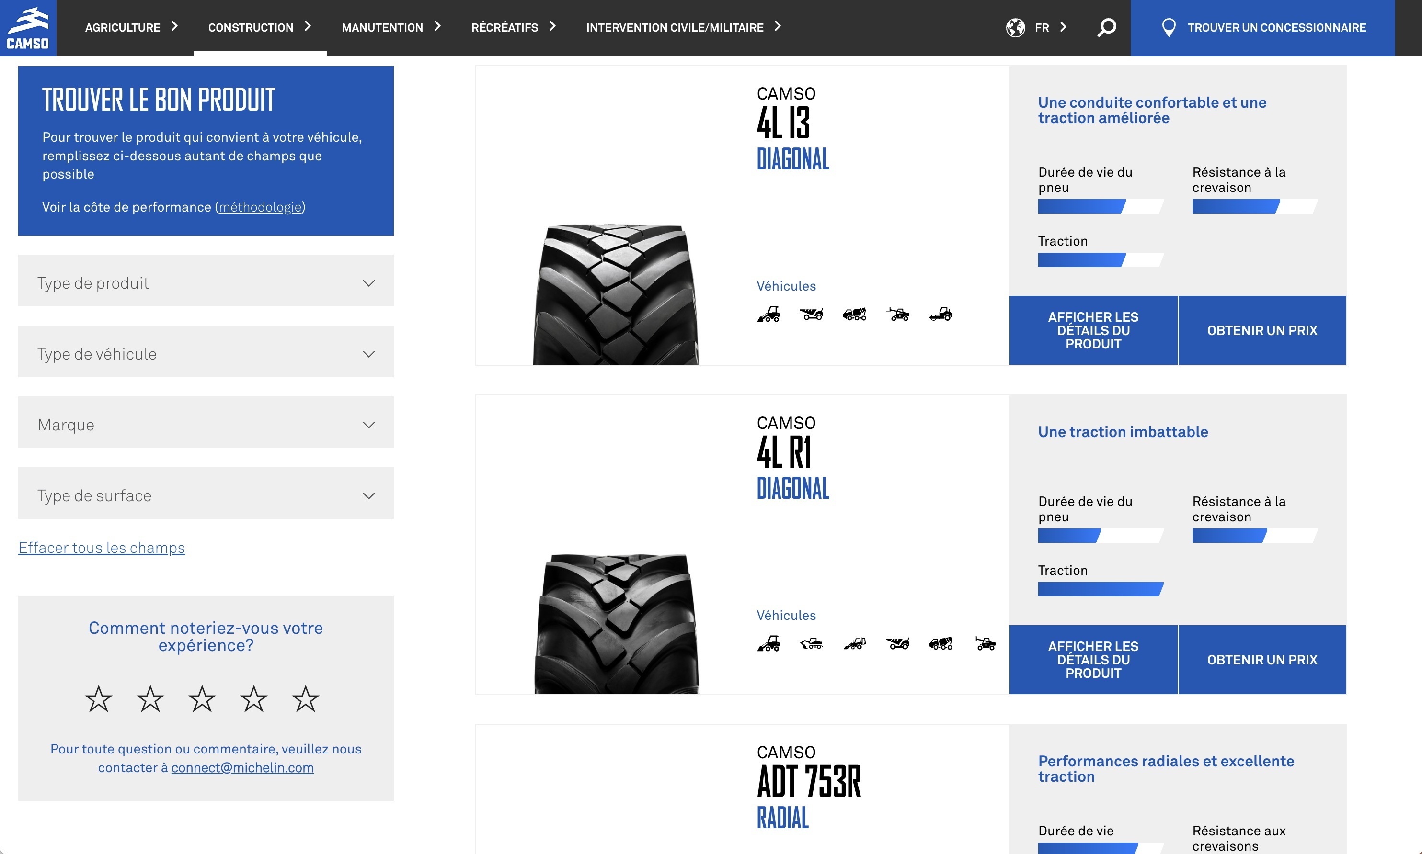Click the telehandler icon for 4L R1
Image resolution: width=1422 pixels, height=854 pixels.
(984, 643)
